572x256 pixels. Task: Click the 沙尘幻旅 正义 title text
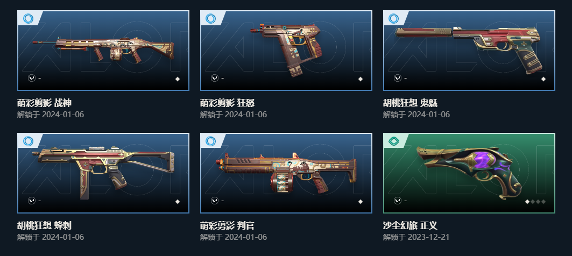coord(410,225)
